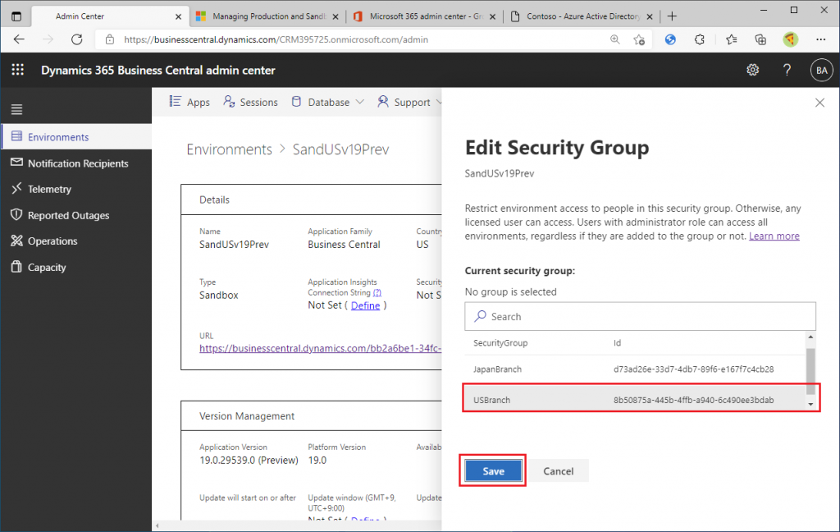Click the security group list scrollbar thumb
Screen dimensions: 840x532
coord(810,371)
